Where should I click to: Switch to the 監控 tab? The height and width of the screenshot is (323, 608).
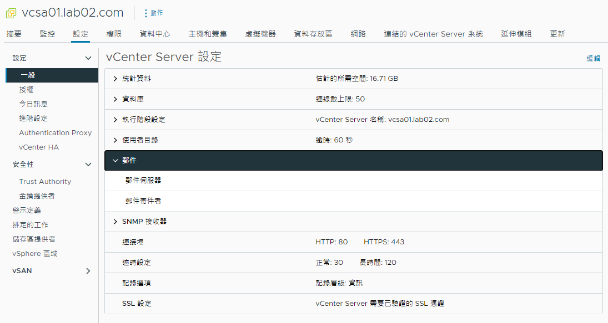pos(47,34)
